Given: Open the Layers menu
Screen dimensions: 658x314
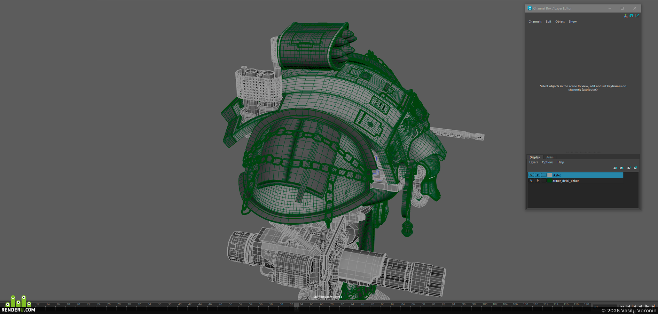Looking at the screenshot, I should [533, 162].
